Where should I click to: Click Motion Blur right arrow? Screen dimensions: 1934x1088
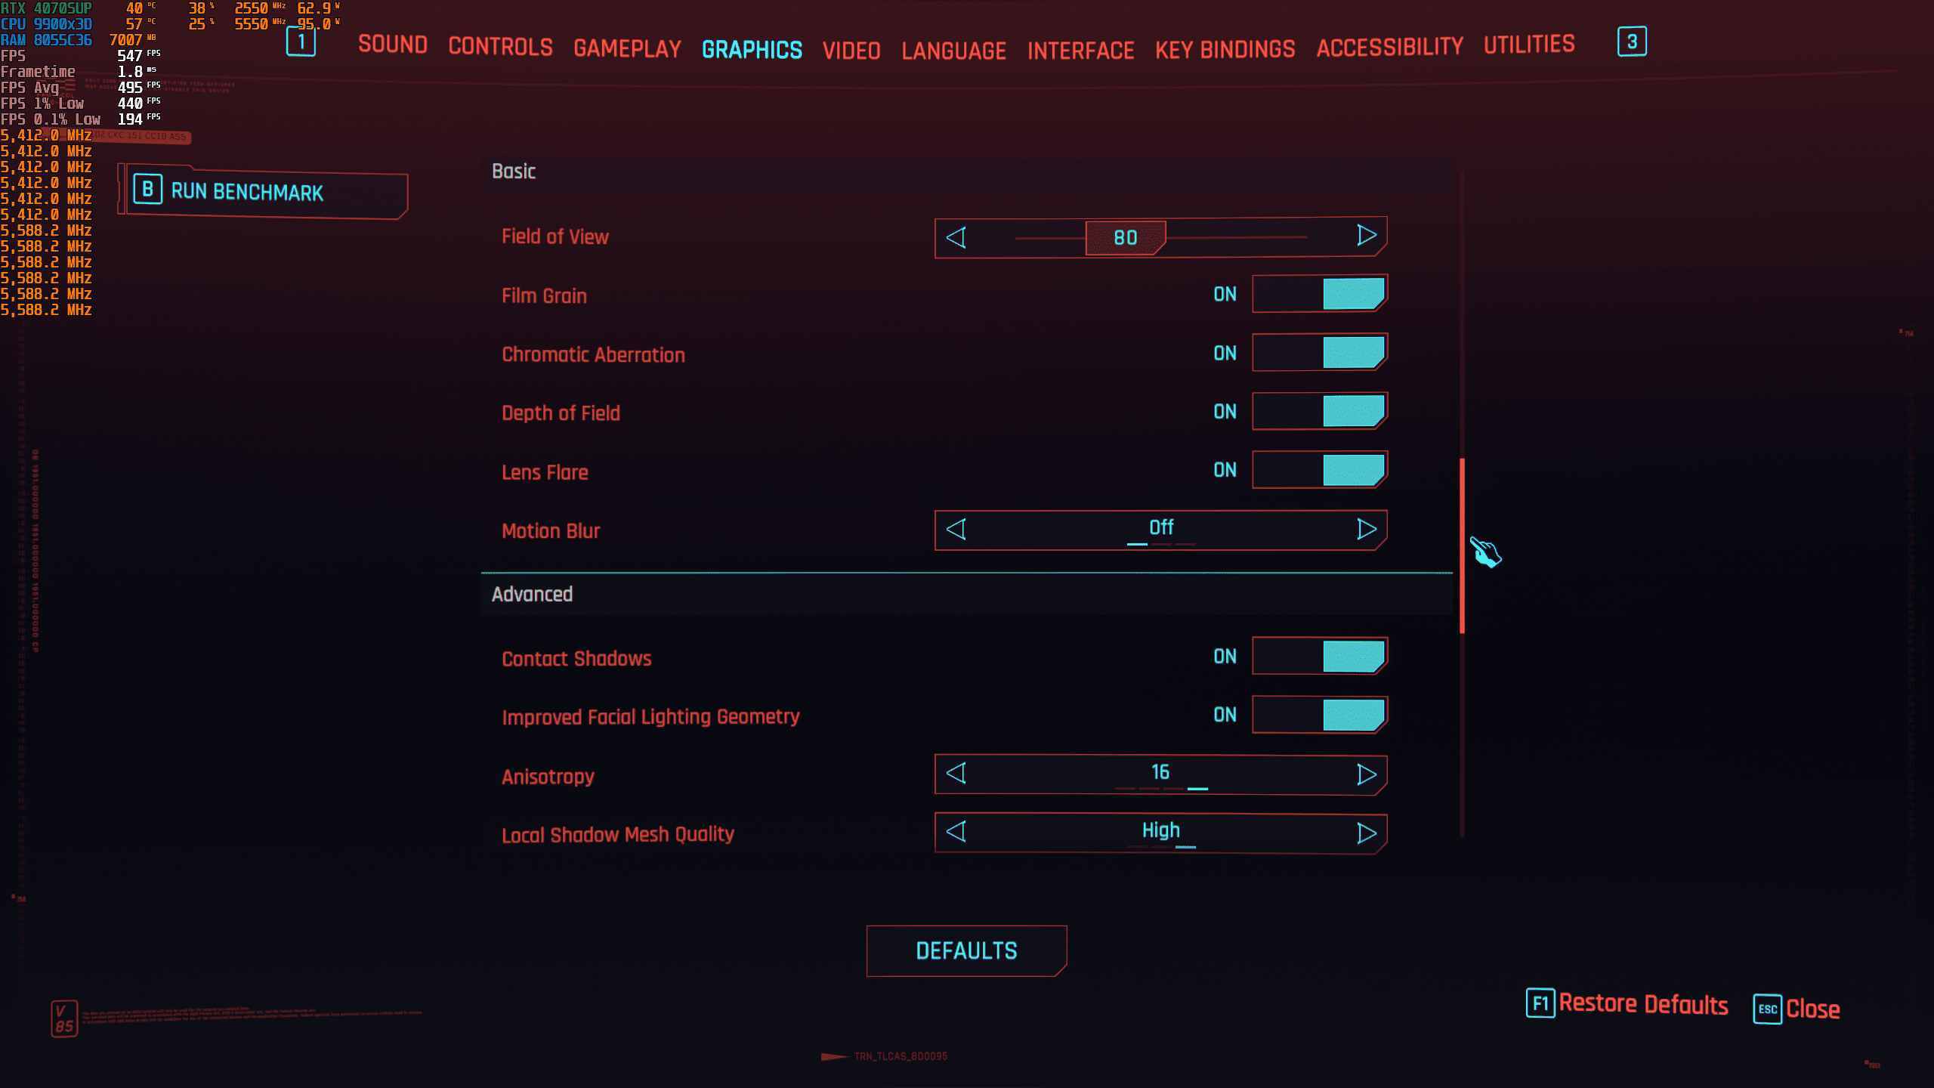(1366, 530)
